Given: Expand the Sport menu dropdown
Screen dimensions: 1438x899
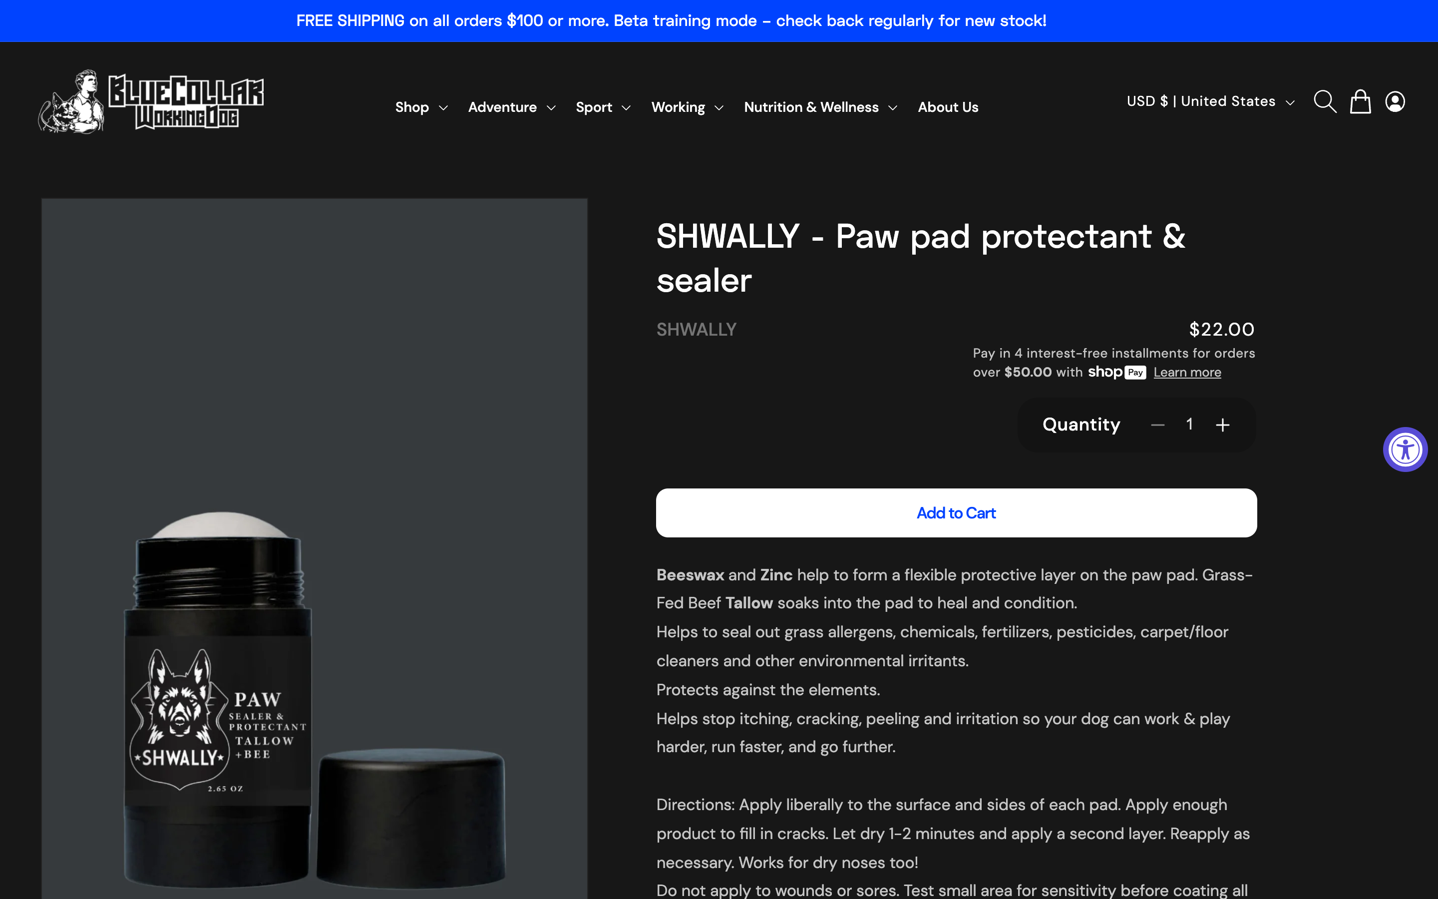Looking at the screenshot, I should pos(603,107).
